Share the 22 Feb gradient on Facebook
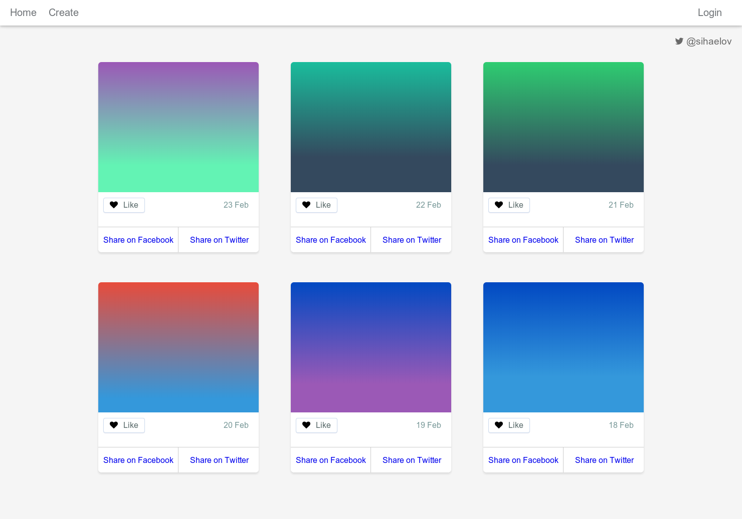 point(331,240)
